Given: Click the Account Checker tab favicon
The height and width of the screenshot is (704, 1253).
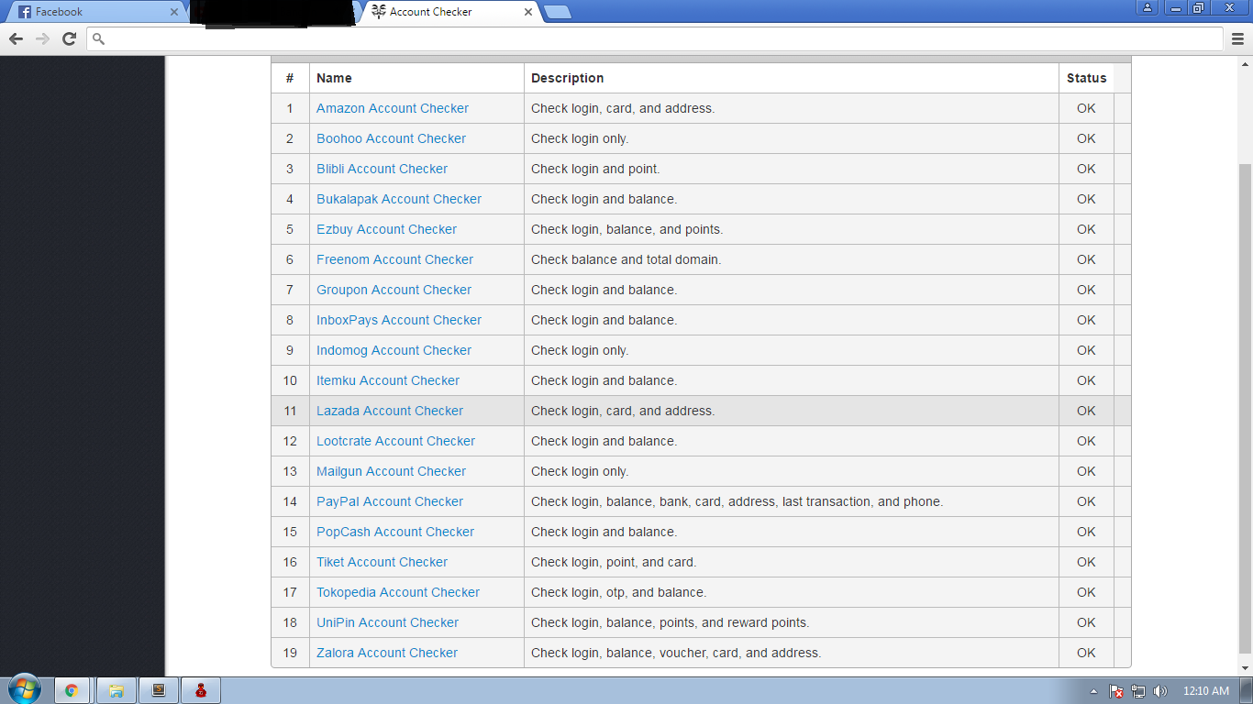Looking at the screenshot, I should pyautogui.click(x=377, y=12).
